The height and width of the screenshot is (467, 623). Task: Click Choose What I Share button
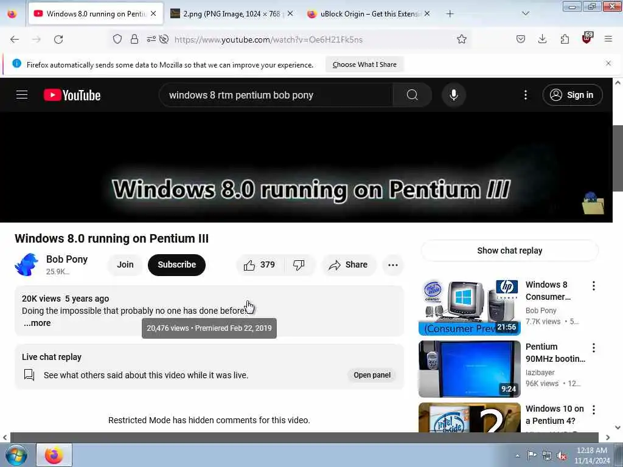tap(364, 64)
